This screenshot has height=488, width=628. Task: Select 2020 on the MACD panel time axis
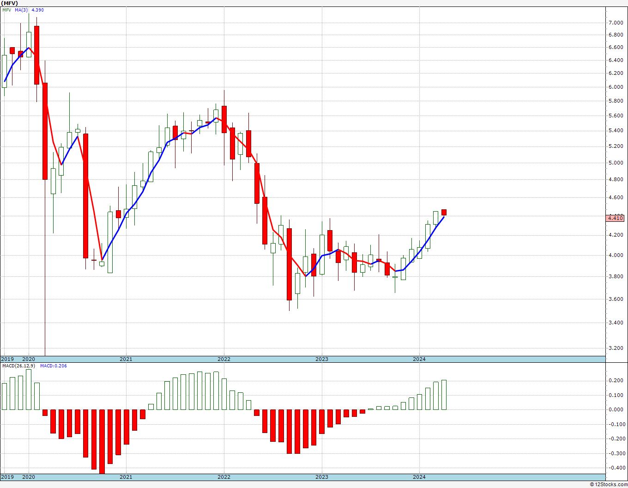point(29,477)
